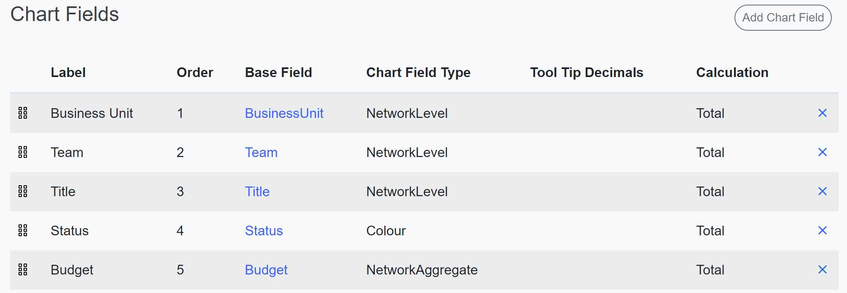Screen dimensions: 847x293
Task: Follow the Title base field link
Action: tap(257, 192)
